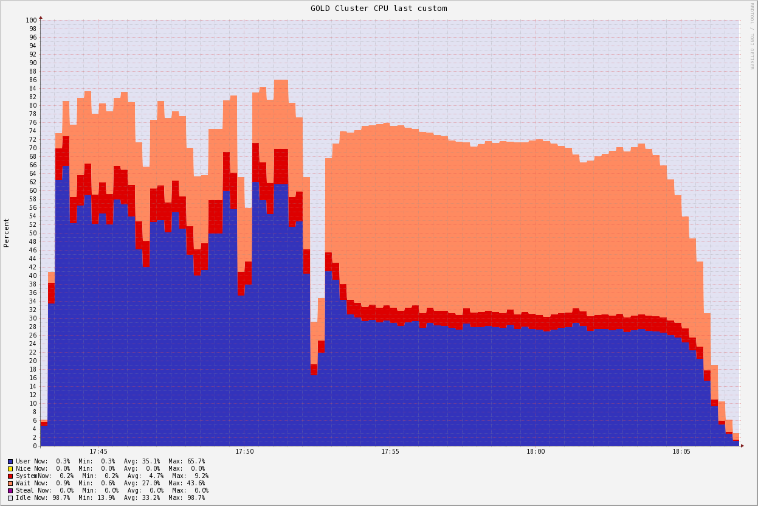758x506 pixels.
Task: Click the yellow Nice legend swatch
Action: [x=10, y=469]
